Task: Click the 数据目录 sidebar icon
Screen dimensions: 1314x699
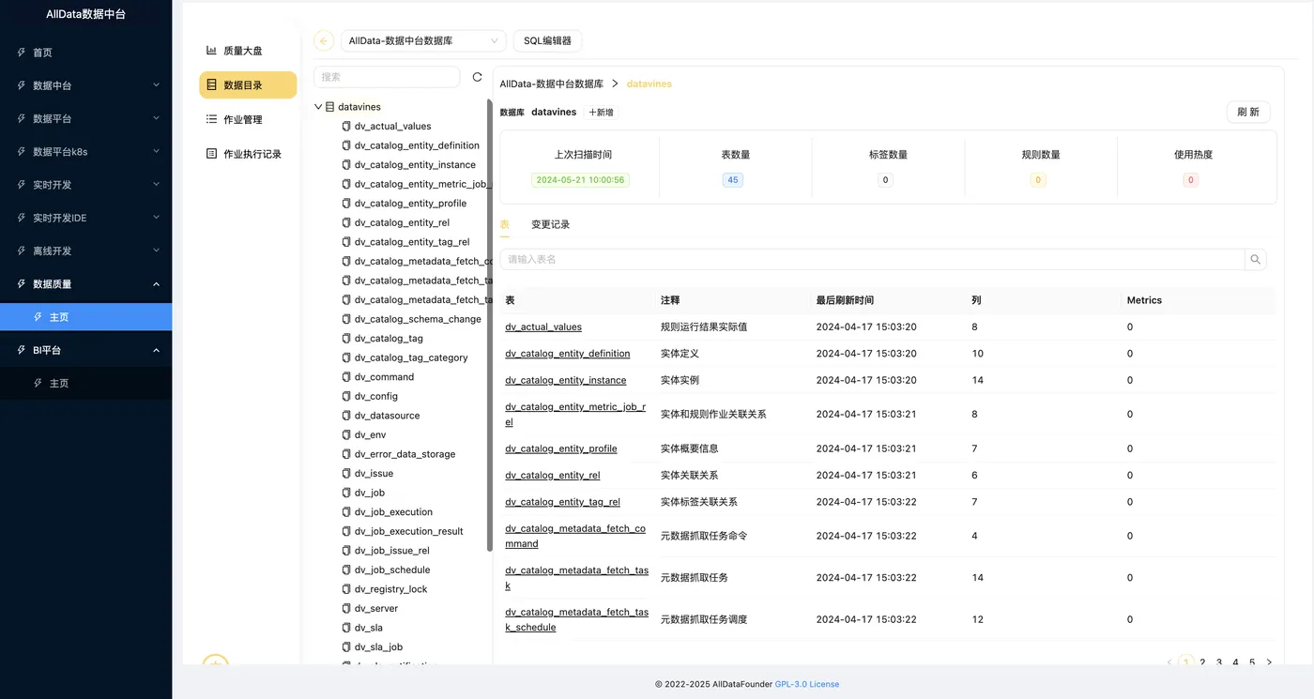Action: click(x=212, y=85)
